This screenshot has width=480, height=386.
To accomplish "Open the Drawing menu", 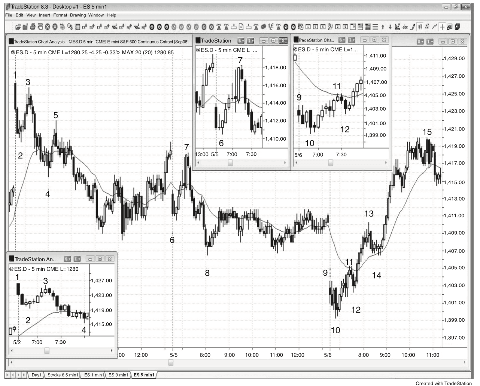I will [x=78, y=15].
